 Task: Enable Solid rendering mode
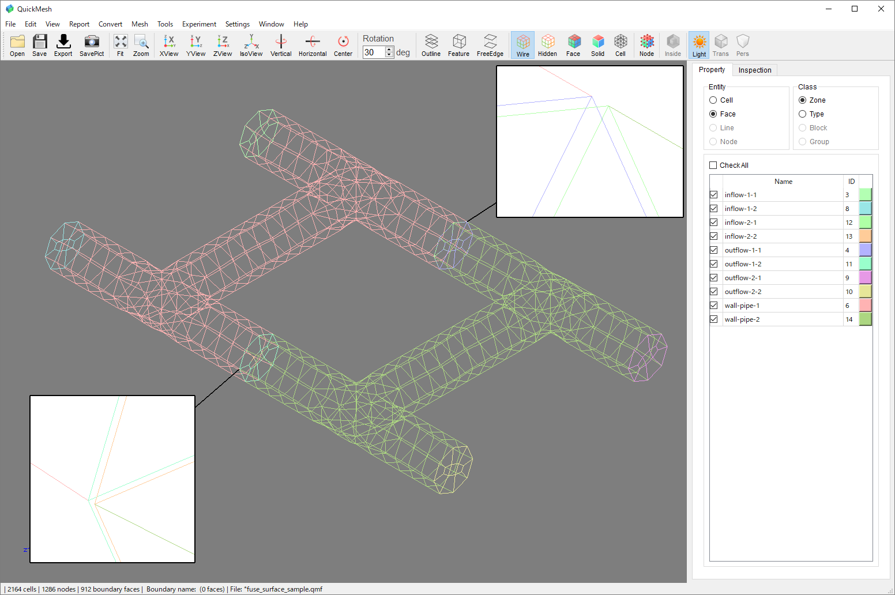[x=598, y=44]
